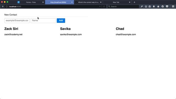Expand the URL history dropdown arrow

click(100, 7)
